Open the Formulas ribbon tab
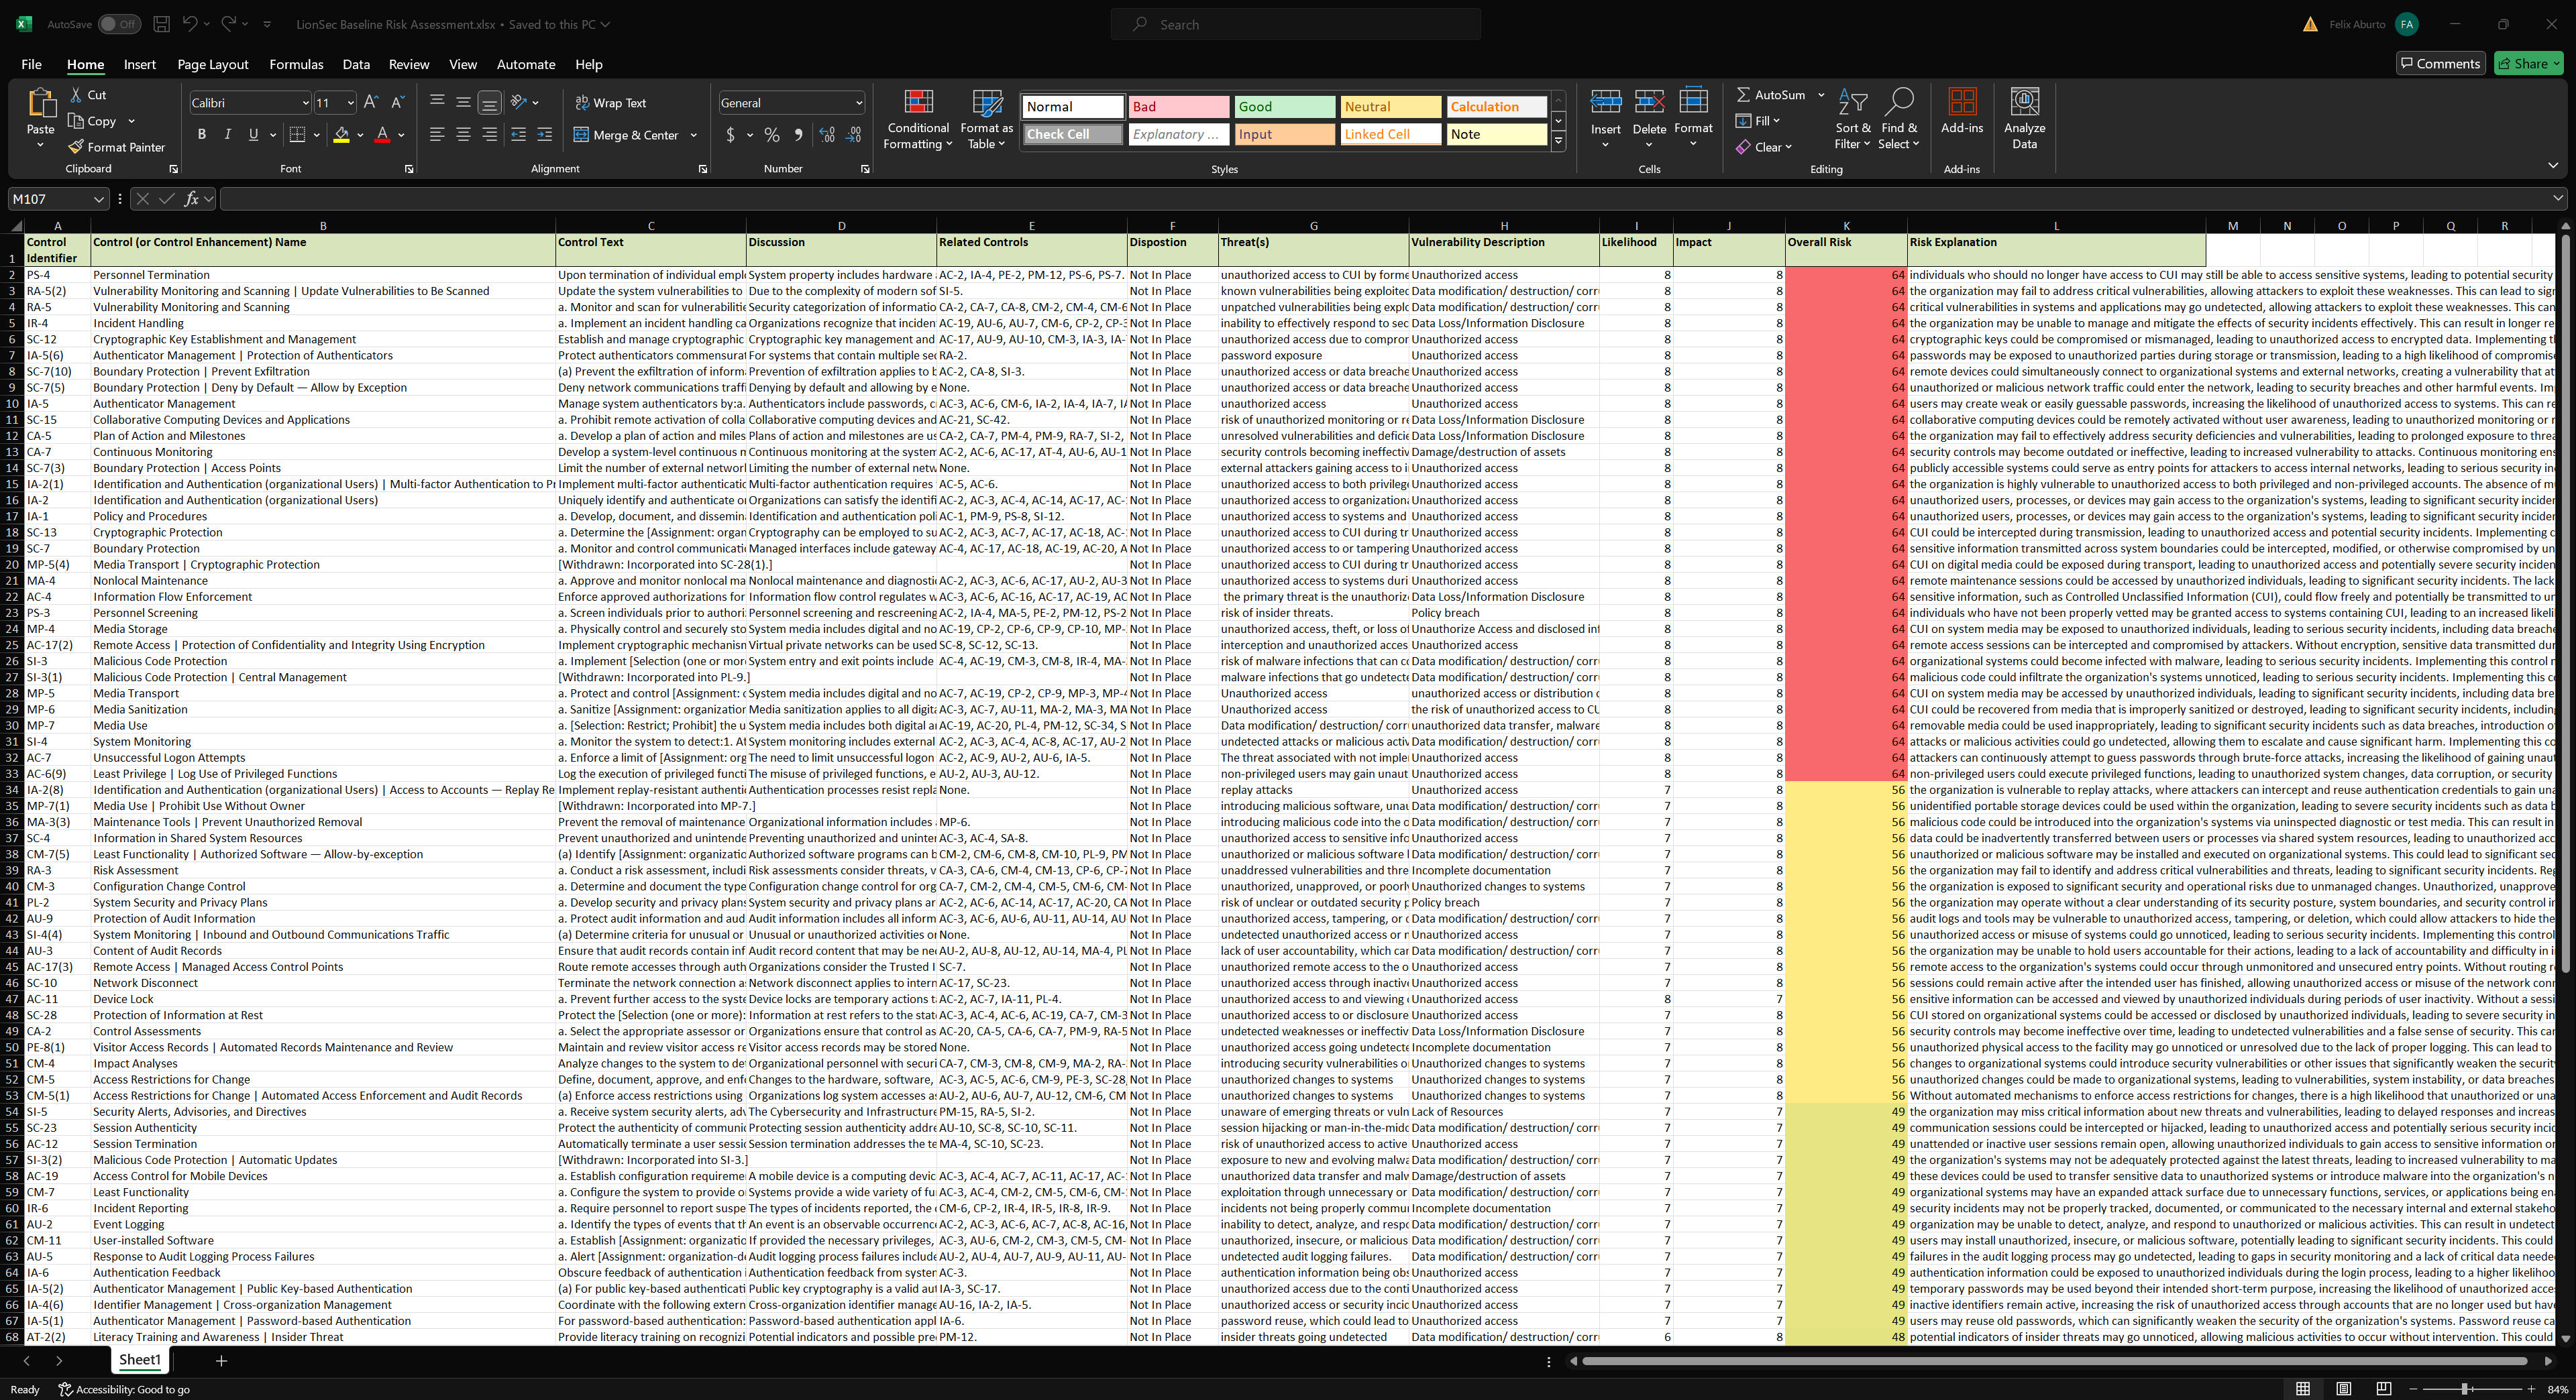The height and width of the screenshot is (1400, 2576). click(x=296, y=64)
